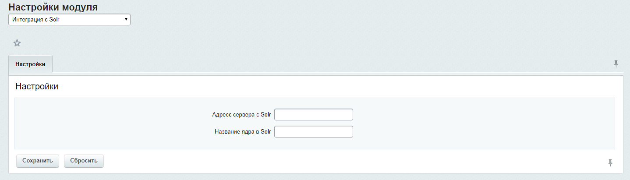Focus the Адресс сервера с Solr input field
Image resolution: width=630 pixels, height=180 pixels.
pyautogui.click(x=314, y=114)
